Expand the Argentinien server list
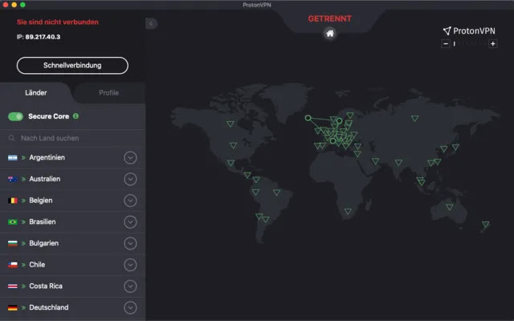 tap(130, 158)
